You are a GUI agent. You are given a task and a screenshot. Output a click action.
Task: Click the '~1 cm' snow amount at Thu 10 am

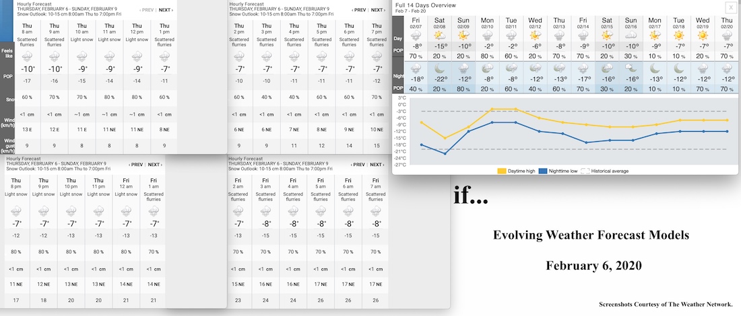[82, 114]
